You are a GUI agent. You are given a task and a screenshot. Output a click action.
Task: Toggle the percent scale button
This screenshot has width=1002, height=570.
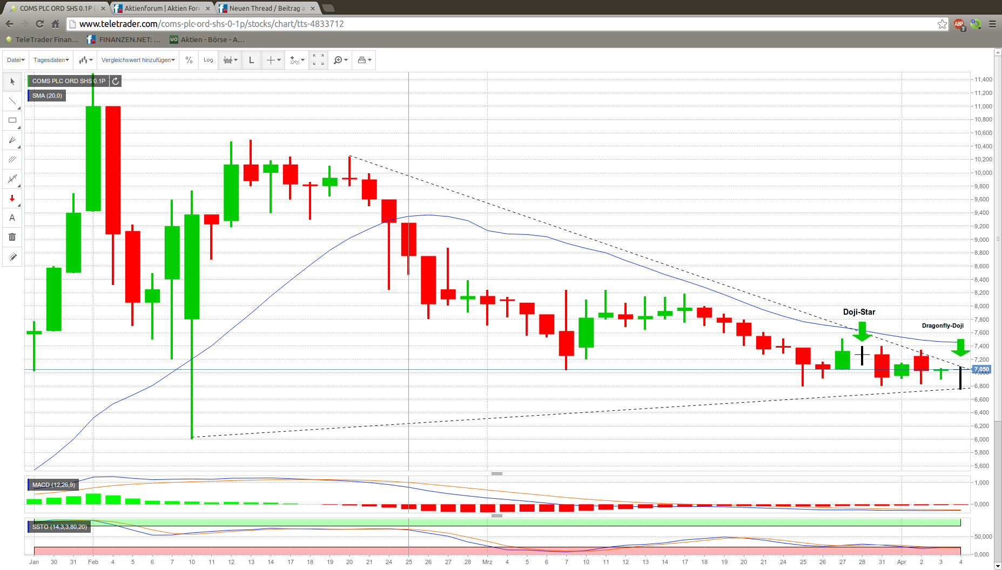[x=189, y=60]
